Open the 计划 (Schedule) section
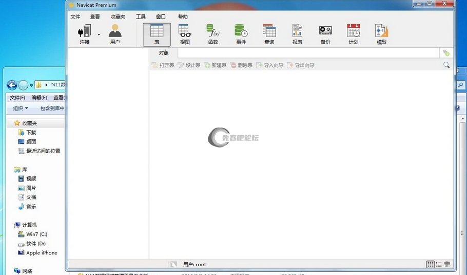 click(354, 34)
